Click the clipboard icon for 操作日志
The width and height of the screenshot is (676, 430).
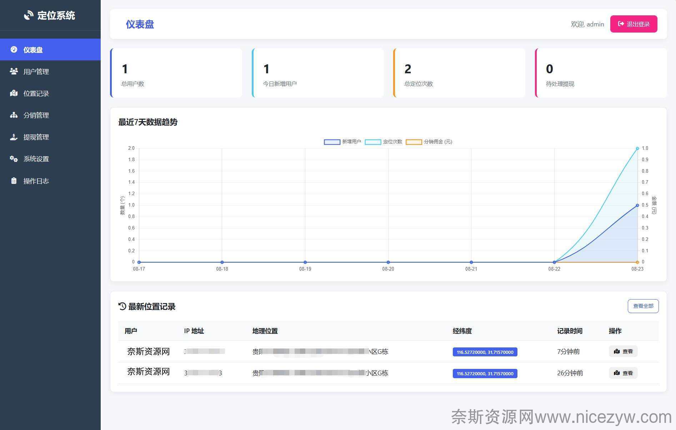[x=14, y=181]
